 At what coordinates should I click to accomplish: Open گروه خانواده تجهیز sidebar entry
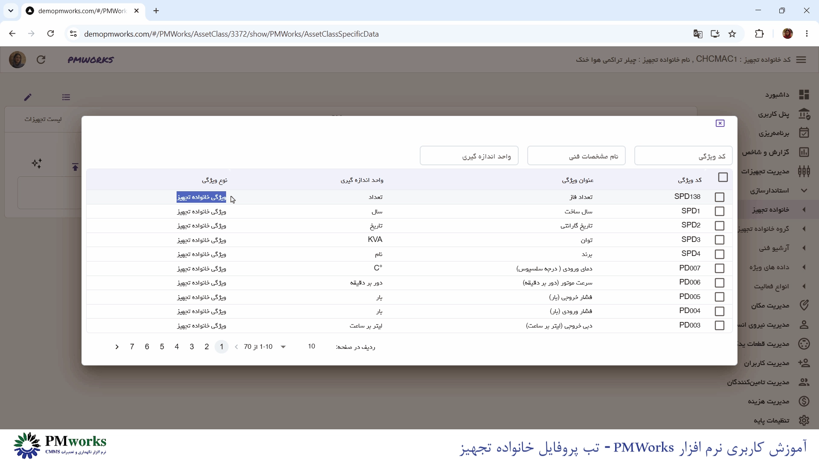(x=764, y=229)
